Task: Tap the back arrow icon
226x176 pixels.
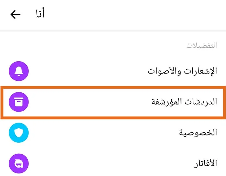Action: click(x=15, y=14)
